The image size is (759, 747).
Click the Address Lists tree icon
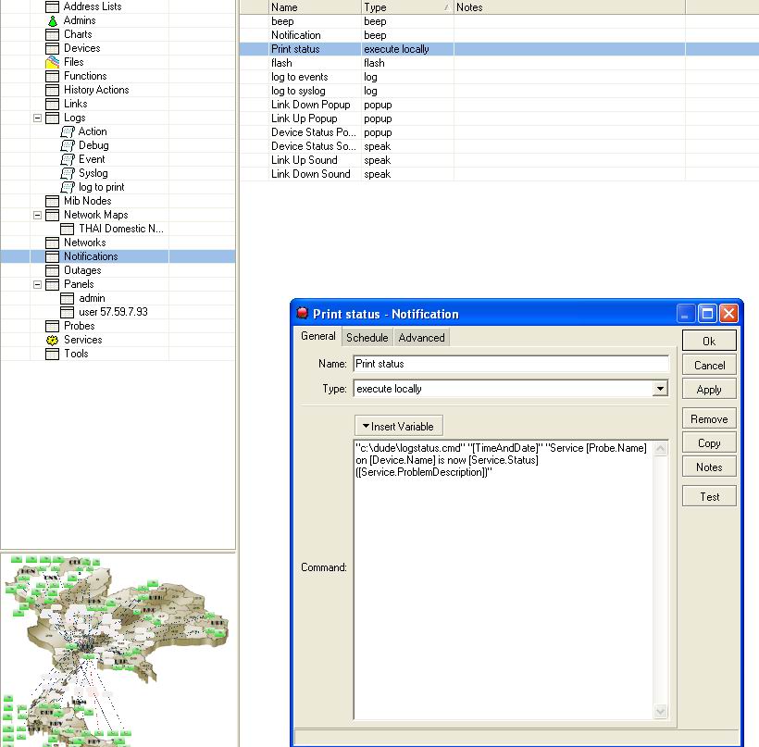52,6
